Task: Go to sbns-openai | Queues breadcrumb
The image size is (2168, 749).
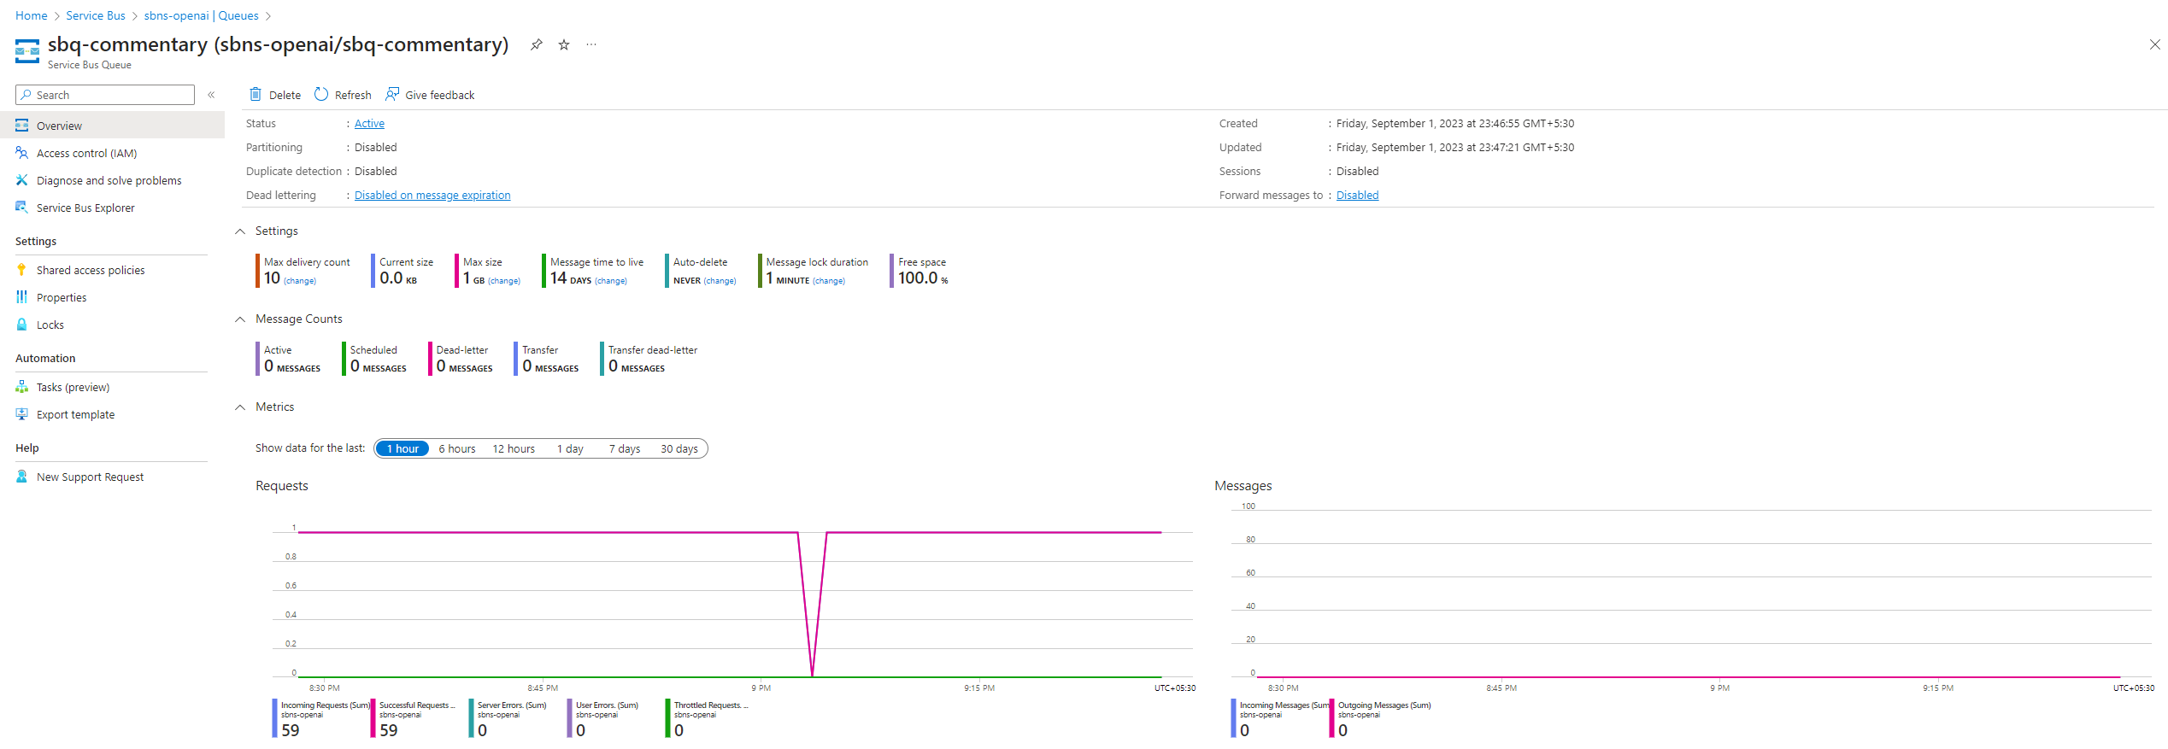Action: pyautogui.click(x=201, y=15)
